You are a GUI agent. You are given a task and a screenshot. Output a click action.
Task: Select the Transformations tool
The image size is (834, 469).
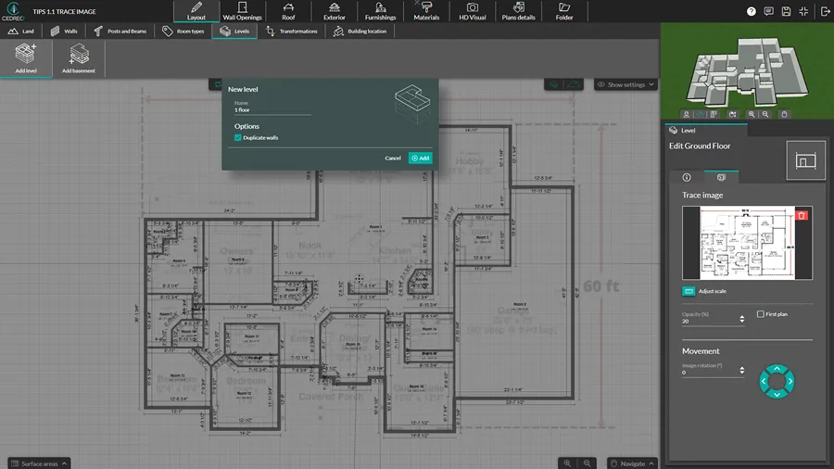292,32
